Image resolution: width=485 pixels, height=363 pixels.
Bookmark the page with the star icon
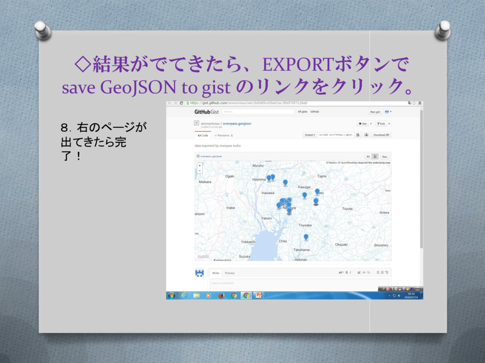click(414, 103)
